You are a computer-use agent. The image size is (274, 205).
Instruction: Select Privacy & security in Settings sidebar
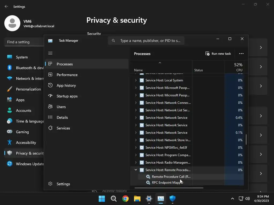pos(24,153)
